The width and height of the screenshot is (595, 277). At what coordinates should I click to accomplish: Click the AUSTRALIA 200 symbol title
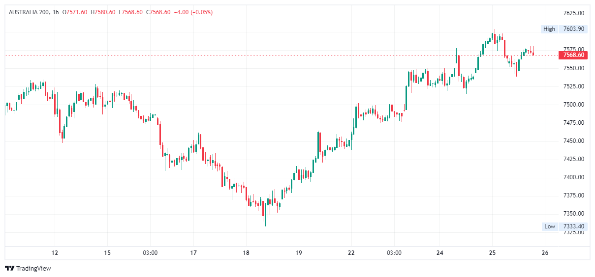pyautogui.click(x=29, y=12)
